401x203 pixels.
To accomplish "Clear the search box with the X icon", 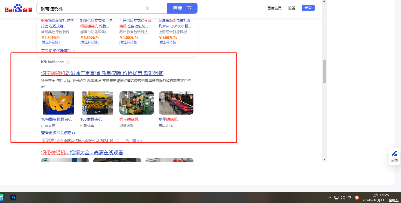I will [147, 8].
